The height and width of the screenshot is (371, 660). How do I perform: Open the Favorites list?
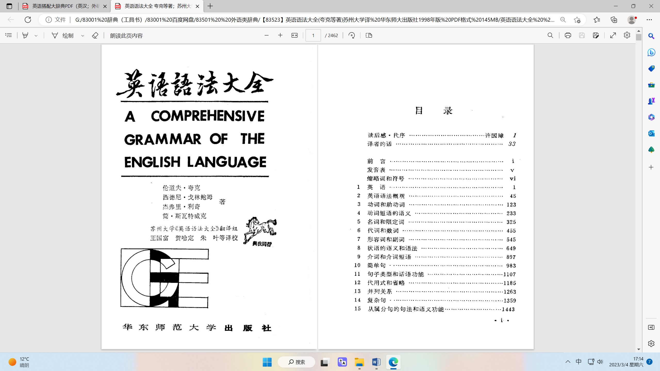click(x=597, y=20)
